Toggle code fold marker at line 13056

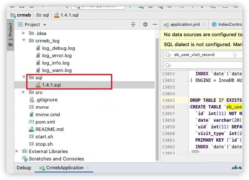188,107
